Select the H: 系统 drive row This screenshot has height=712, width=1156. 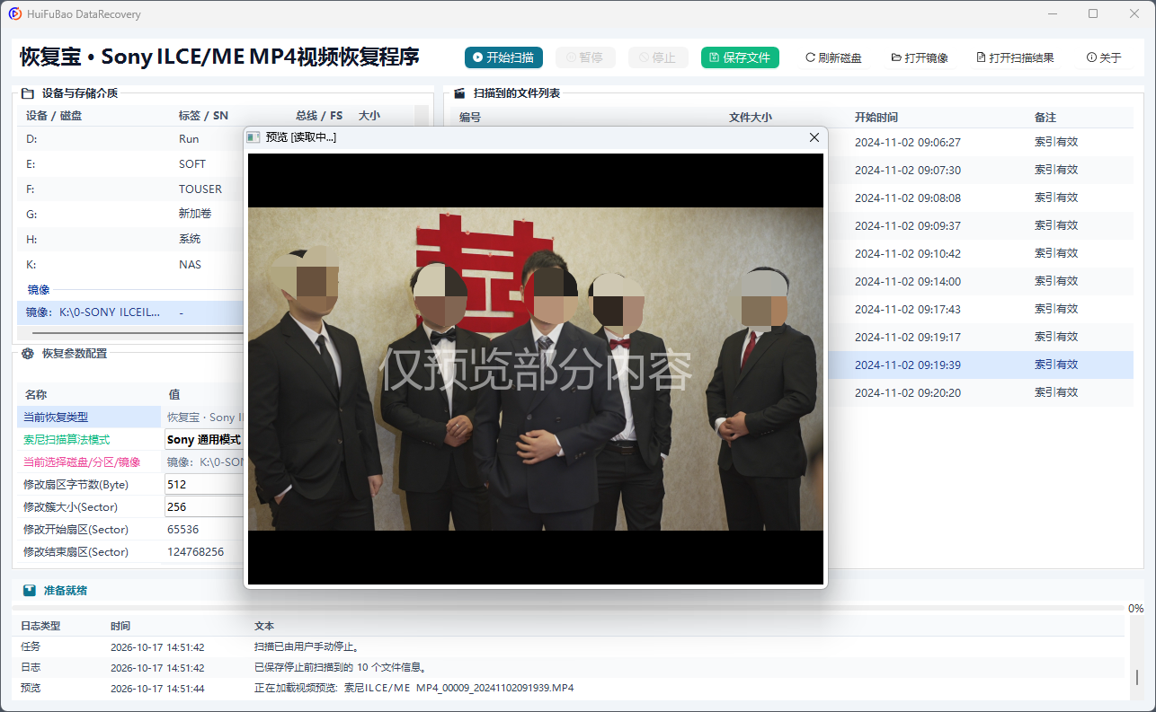tap(131, 240)
